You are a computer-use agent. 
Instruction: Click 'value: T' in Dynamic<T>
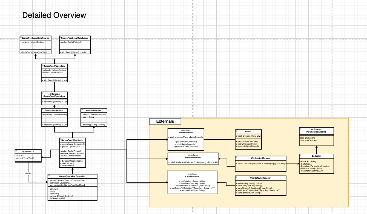click(x=21, y=156)
